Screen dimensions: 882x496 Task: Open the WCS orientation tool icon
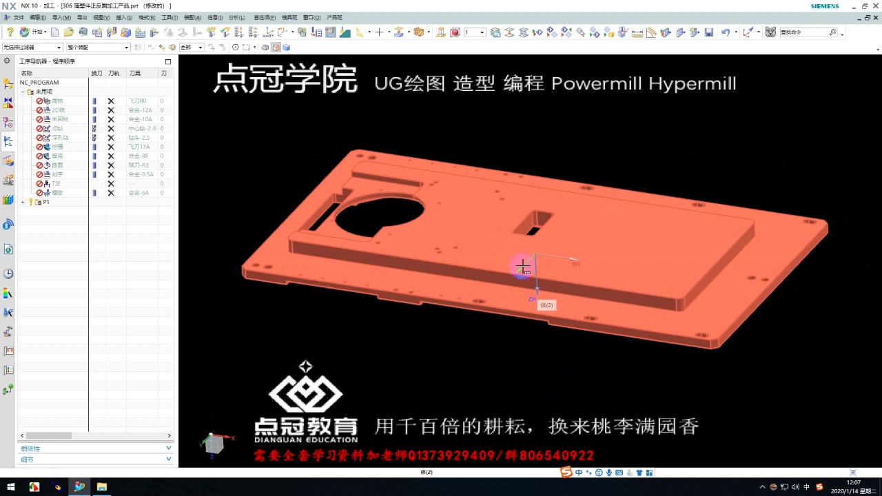(x=747, y=31)
